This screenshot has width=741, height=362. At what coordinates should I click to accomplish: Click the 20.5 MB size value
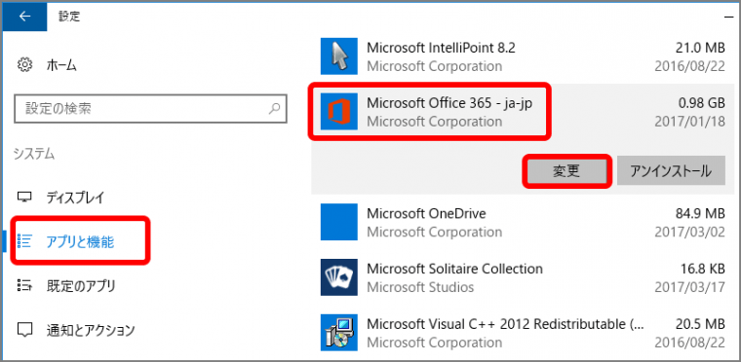point(700,324)
